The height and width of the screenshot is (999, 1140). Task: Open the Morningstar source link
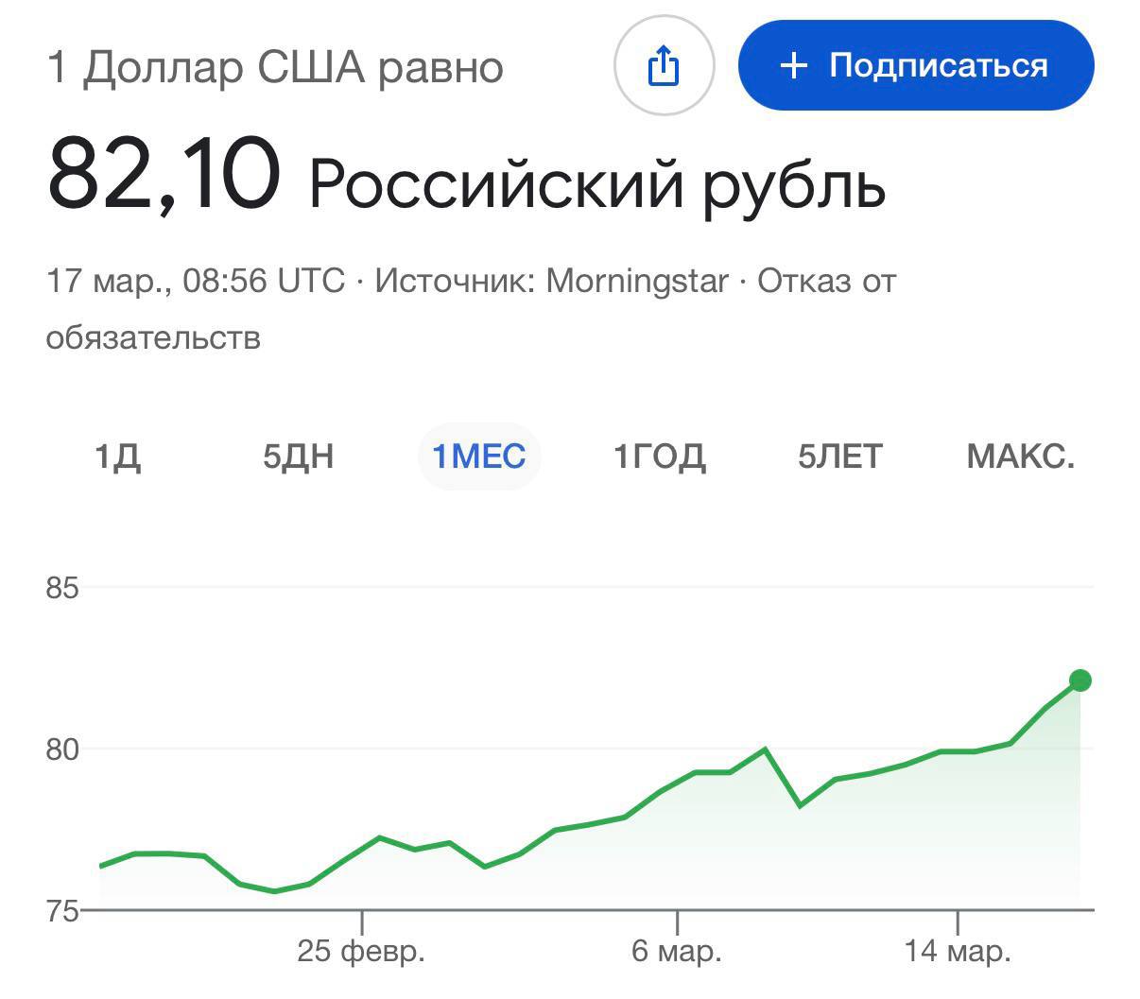(x=637, y=281)
